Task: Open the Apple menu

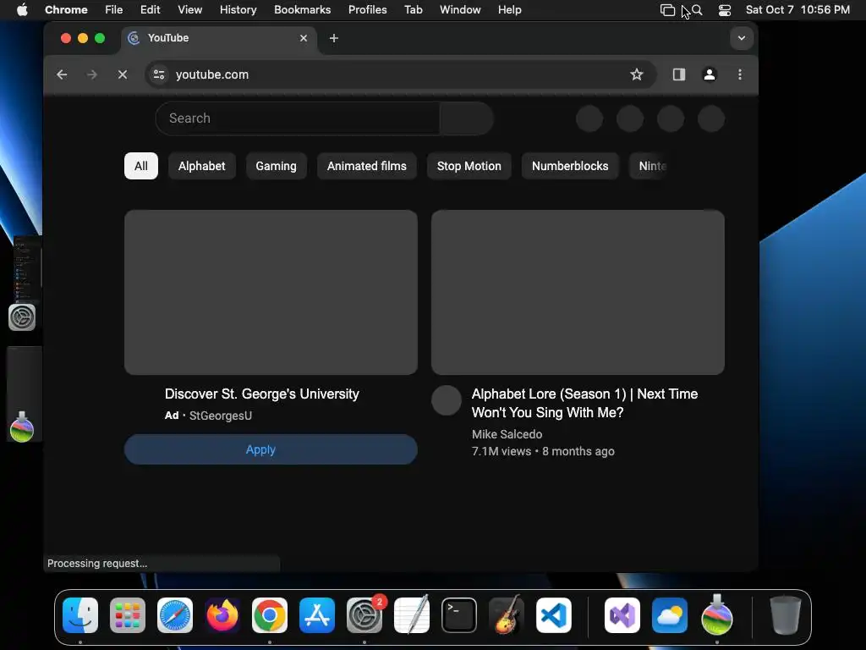Action: [22, 10]
